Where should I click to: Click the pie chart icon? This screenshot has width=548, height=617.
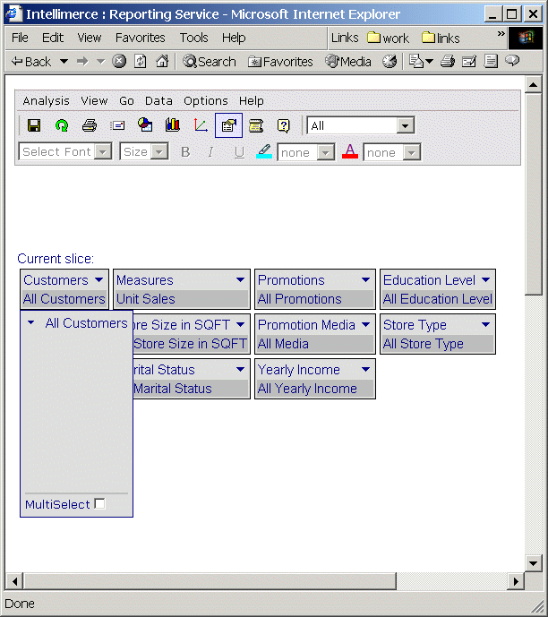[x=145, y=125]
